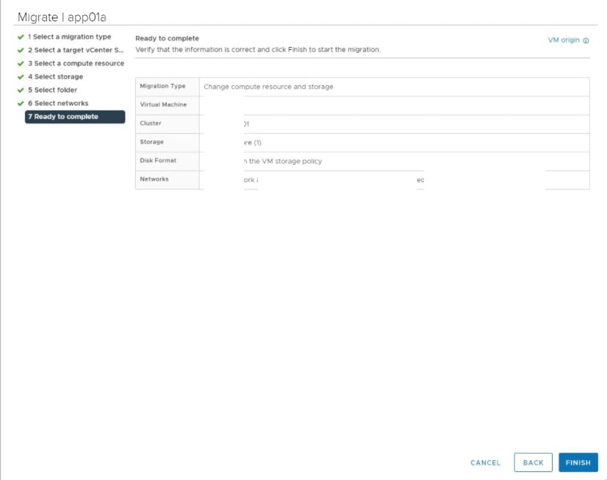This screenshot has width=607, height=480.
Task: Click the Back button
Action: coord(533,462)
